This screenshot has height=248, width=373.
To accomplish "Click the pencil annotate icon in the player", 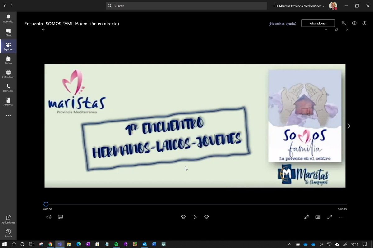I will (306, 217).
